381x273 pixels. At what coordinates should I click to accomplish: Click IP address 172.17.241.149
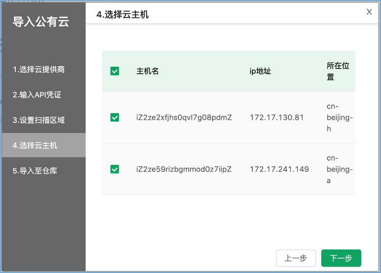point(279,169)
